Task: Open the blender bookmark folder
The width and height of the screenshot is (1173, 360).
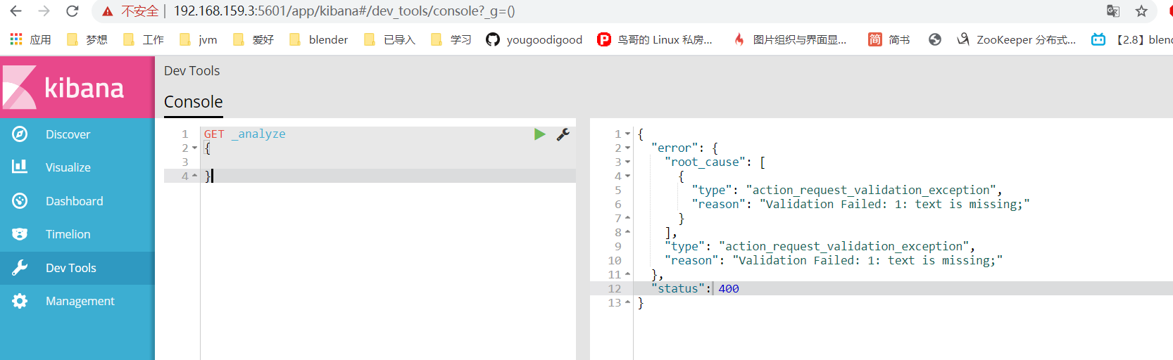Action: 319,39
